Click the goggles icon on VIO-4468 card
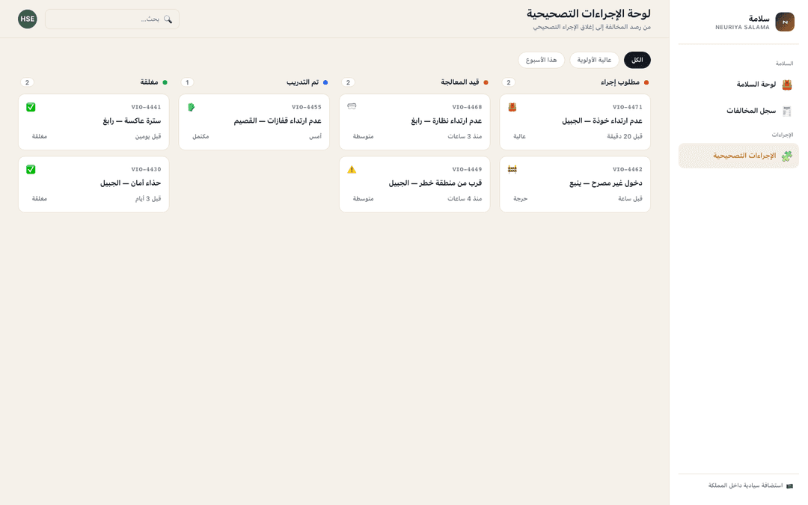808x505 pixels. point(352,106)
